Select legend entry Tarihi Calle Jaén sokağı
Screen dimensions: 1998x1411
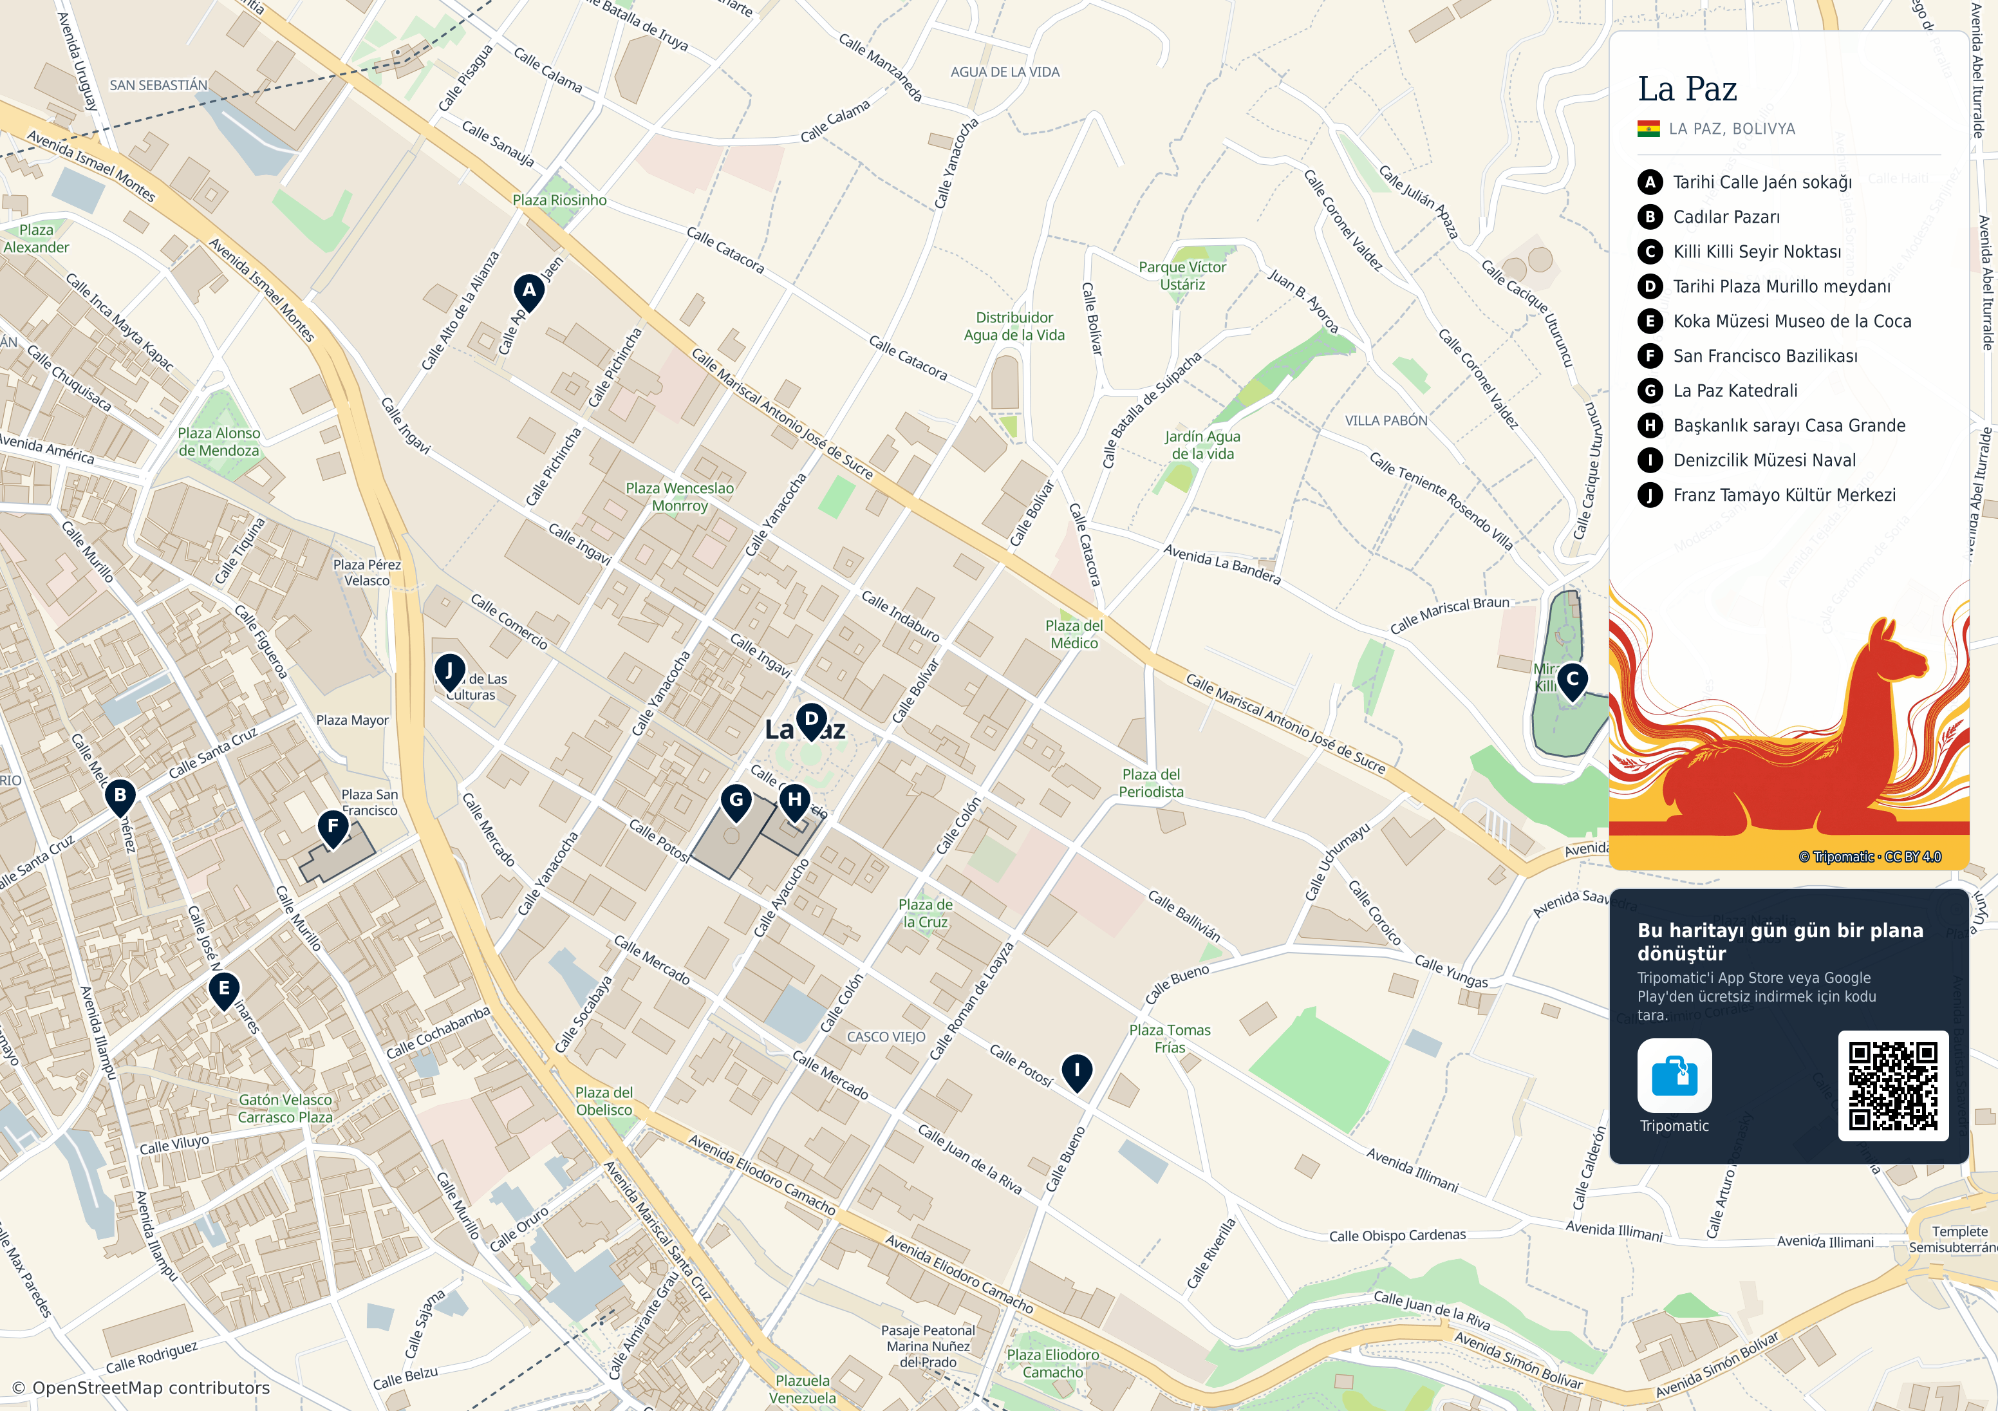point(1761,182)
